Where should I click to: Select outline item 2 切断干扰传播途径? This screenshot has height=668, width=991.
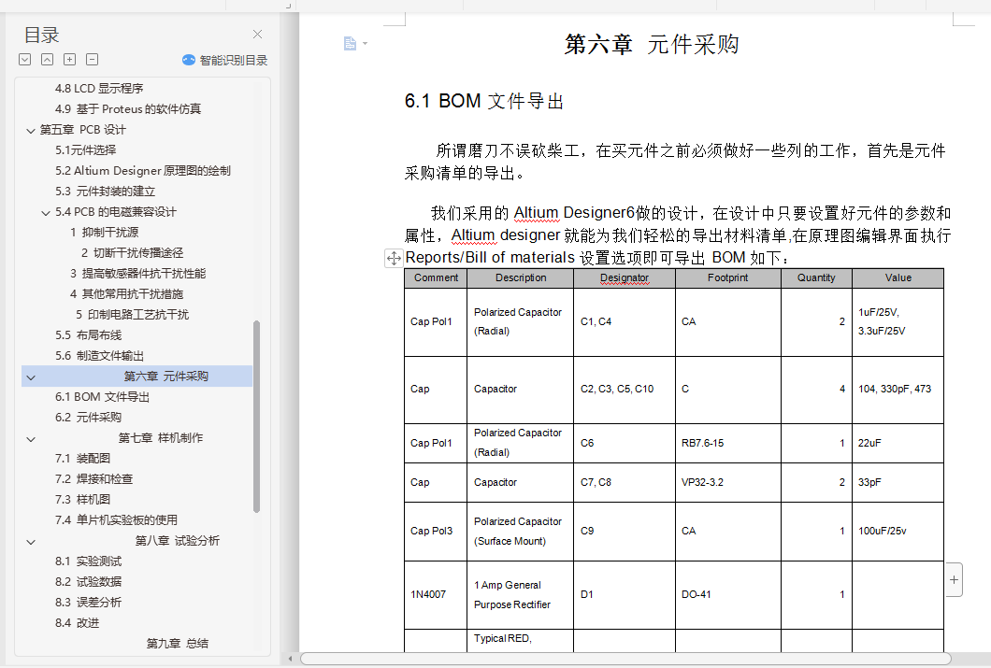(x=132, y=252)
